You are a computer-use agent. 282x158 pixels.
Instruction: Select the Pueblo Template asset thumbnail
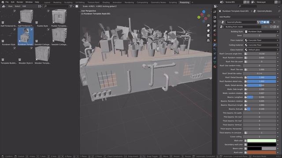[59, 18]
